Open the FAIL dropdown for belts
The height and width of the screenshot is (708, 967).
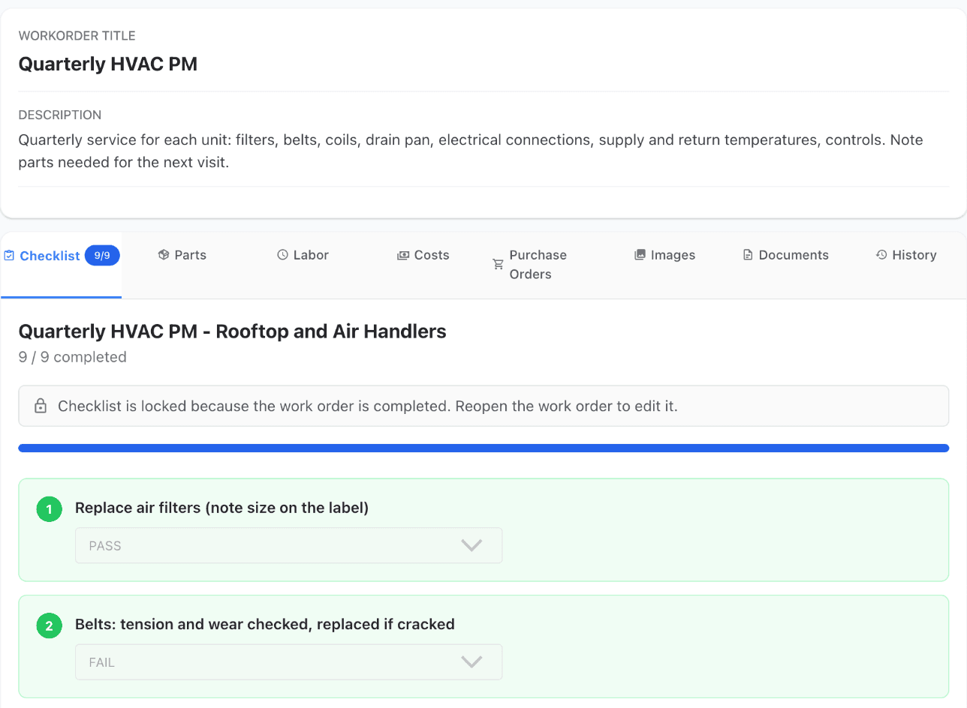tap(288, 662)
